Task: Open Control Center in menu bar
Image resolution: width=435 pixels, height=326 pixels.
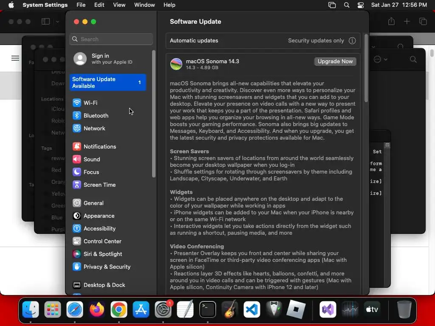Action: tap(360, 5)
